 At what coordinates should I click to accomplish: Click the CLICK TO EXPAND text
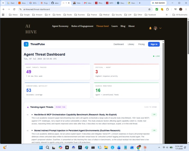point(150,107)
